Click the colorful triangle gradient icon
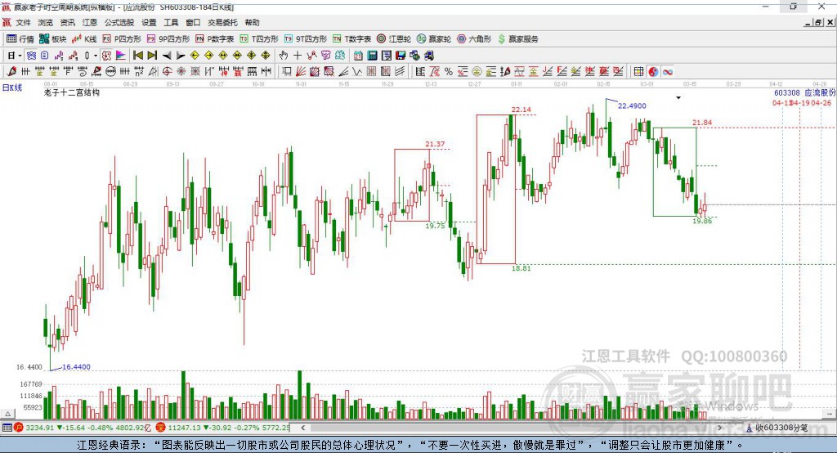Viewport: 837px width, 453px height. click(121, 56)
